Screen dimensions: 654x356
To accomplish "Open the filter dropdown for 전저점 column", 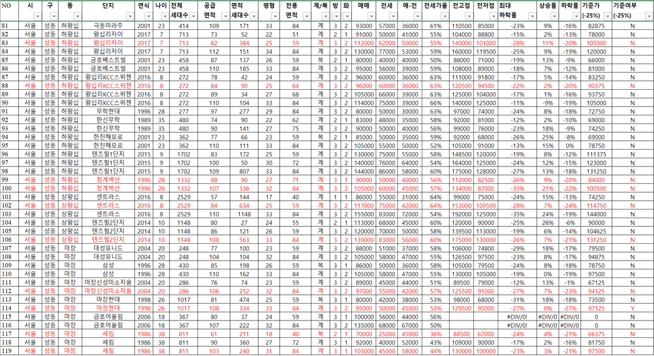I will pos(493,16).
